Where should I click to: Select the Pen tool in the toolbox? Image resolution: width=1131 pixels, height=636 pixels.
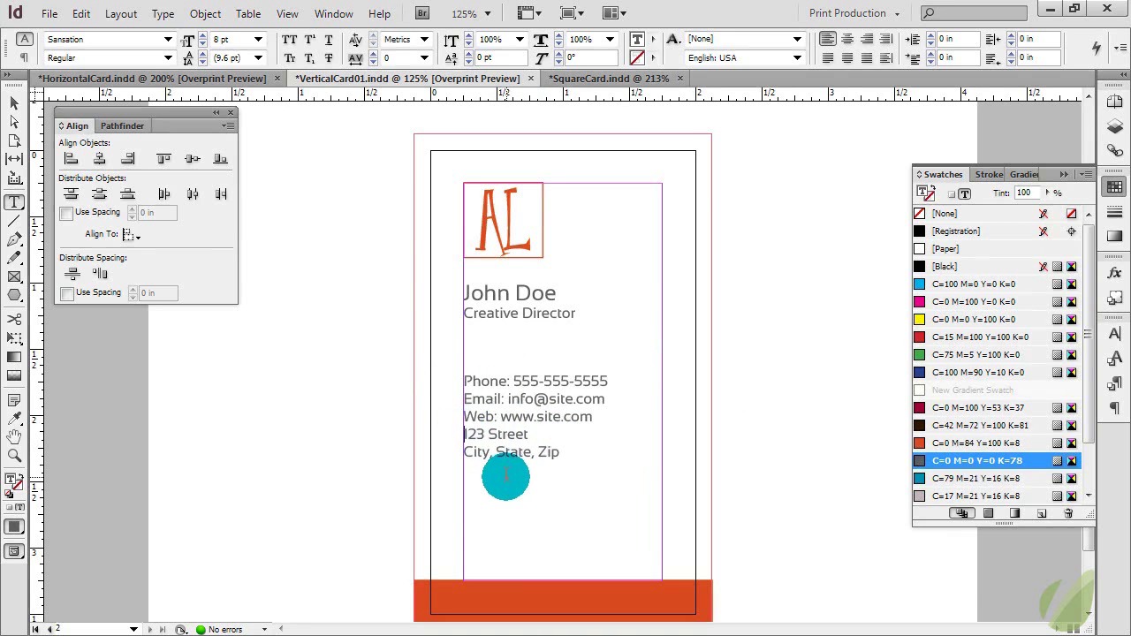click(14, 239)
